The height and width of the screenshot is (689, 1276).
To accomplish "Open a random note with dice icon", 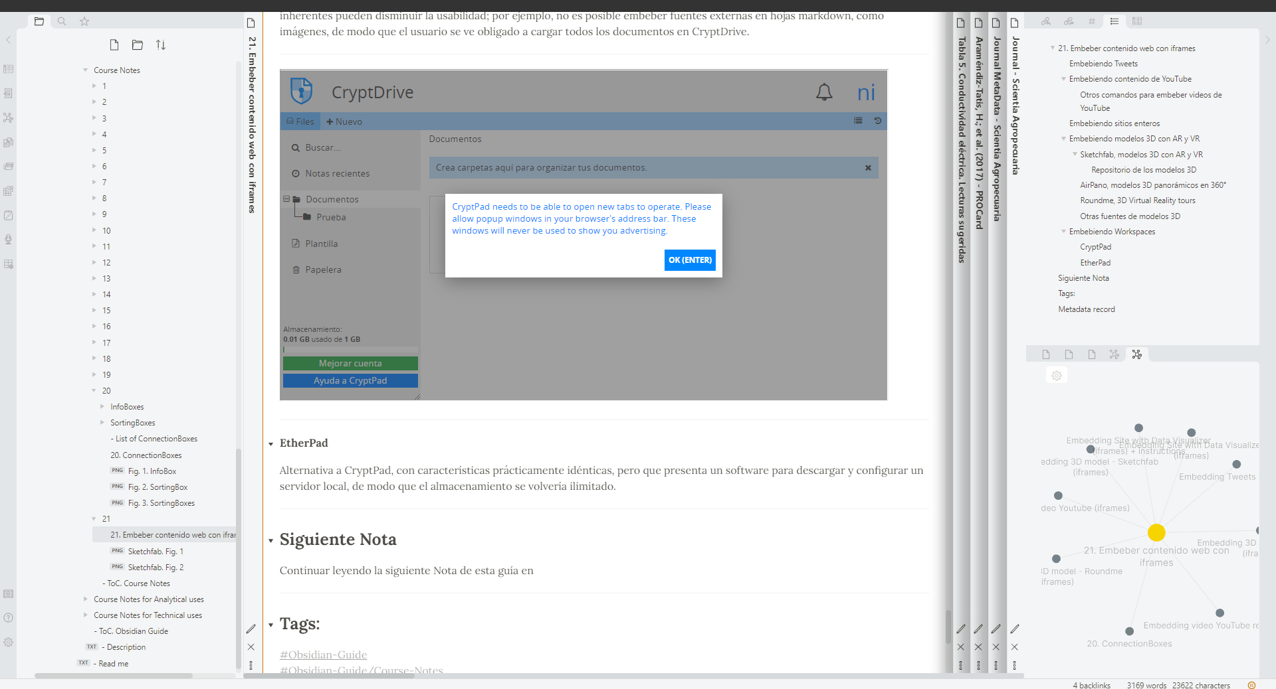I will coord(8,215).
